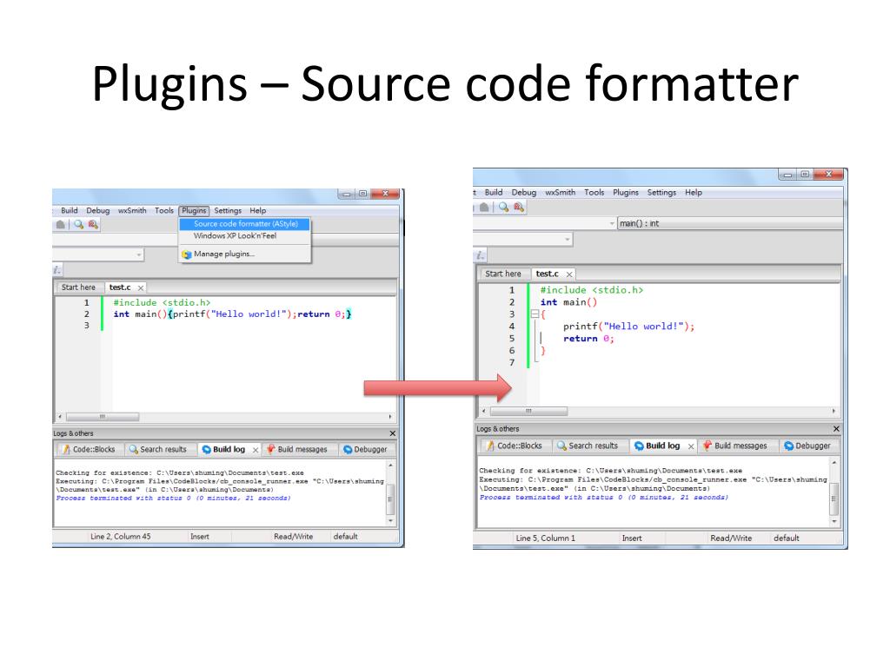
Task: Open Build messages tab in right window
Action: 735,446
